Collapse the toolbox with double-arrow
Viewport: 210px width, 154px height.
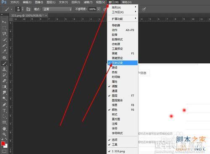[2, 14]
